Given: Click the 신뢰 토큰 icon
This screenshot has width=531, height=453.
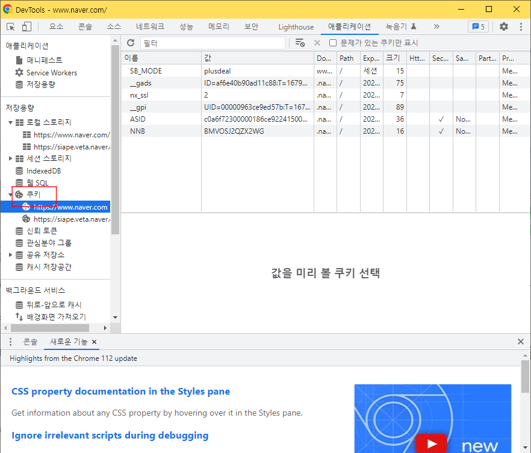Looking at the screenshot, I should click(x=19, y=231).
